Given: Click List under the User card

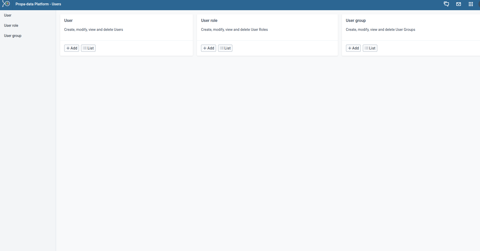Looking at the screenshot, I should point(88,48).
